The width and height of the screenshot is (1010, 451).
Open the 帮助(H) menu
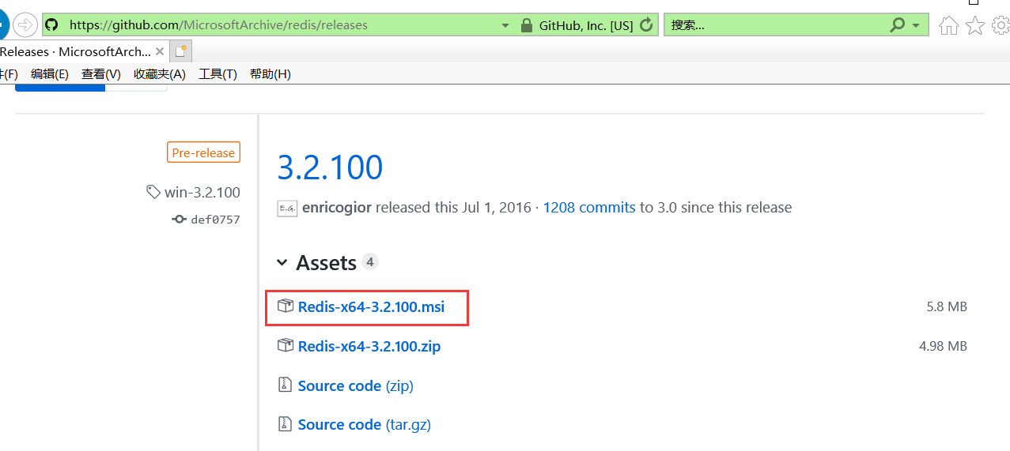270,74
